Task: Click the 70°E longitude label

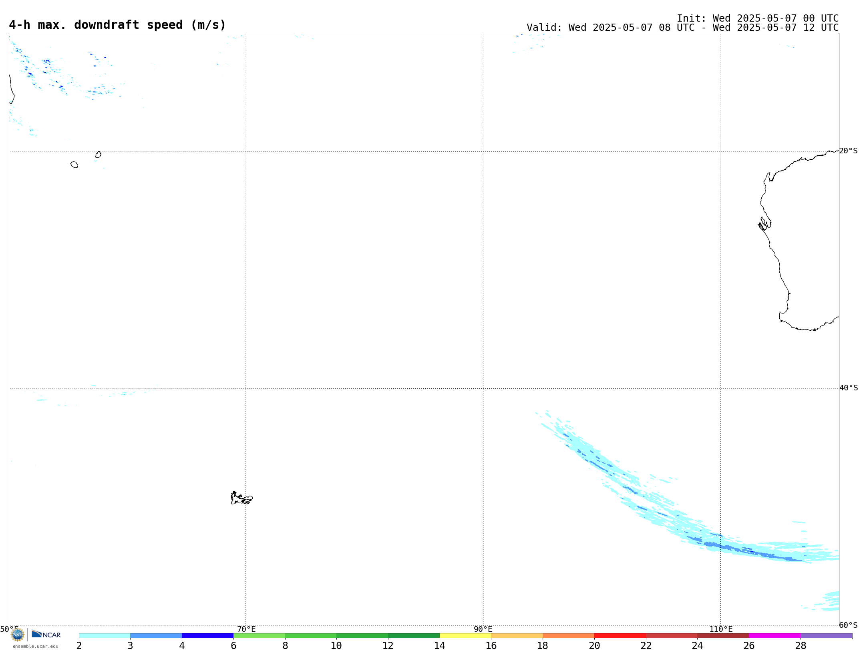Action: [246, 629]
